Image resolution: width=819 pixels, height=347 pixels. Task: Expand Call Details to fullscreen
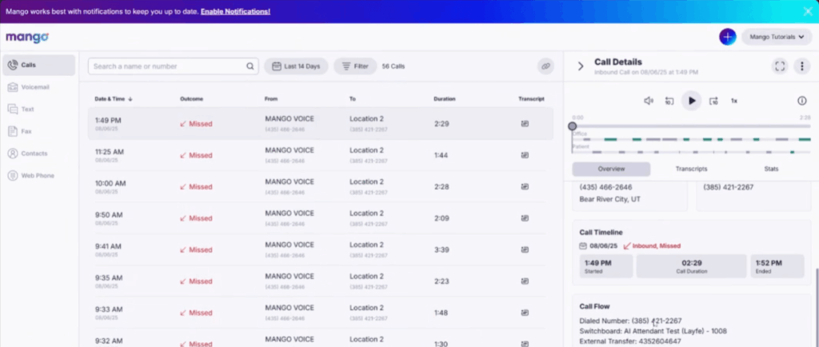point(779,66)
